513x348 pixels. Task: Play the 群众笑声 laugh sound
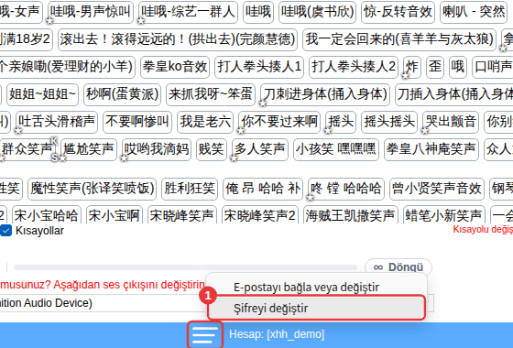27,149
